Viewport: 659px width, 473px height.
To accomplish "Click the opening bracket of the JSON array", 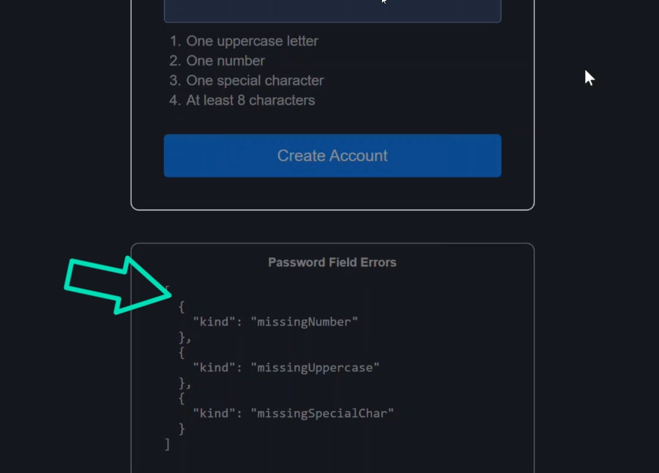I will point(167,287).
